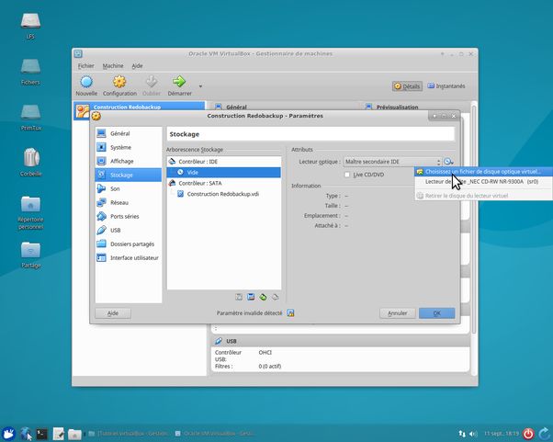Select Réseau in the settings sidebar
Viewport: 553px width, 442px height.
(129, 202)
